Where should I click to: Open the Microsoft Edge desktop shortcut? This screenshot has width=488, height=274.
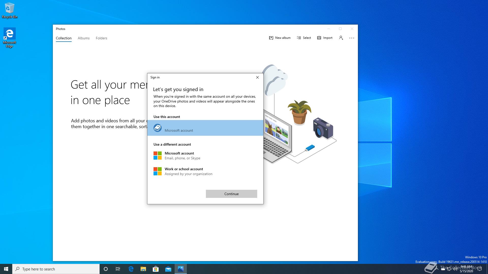tap(10, 38)
